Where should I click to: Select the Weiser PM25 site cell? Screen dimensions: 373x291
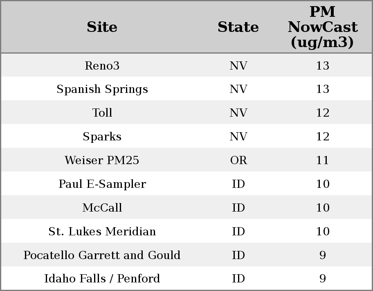102,160
